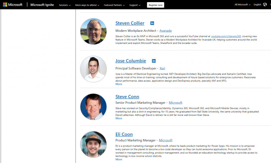This screenshot has height=163, width=271.
Task: Open Jose Columbie's LinkedIn profile icon
Action: click(154, 61)
